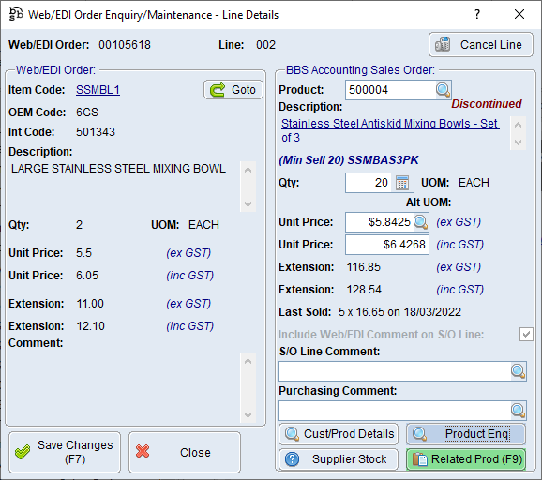The image size is (542, 480).
Task: Click the extension value 128.54
Action: tap(364, 290)
